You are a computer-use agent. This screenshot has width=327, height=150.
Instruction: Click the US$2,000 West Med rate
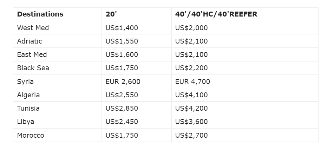tap(191, 28)
